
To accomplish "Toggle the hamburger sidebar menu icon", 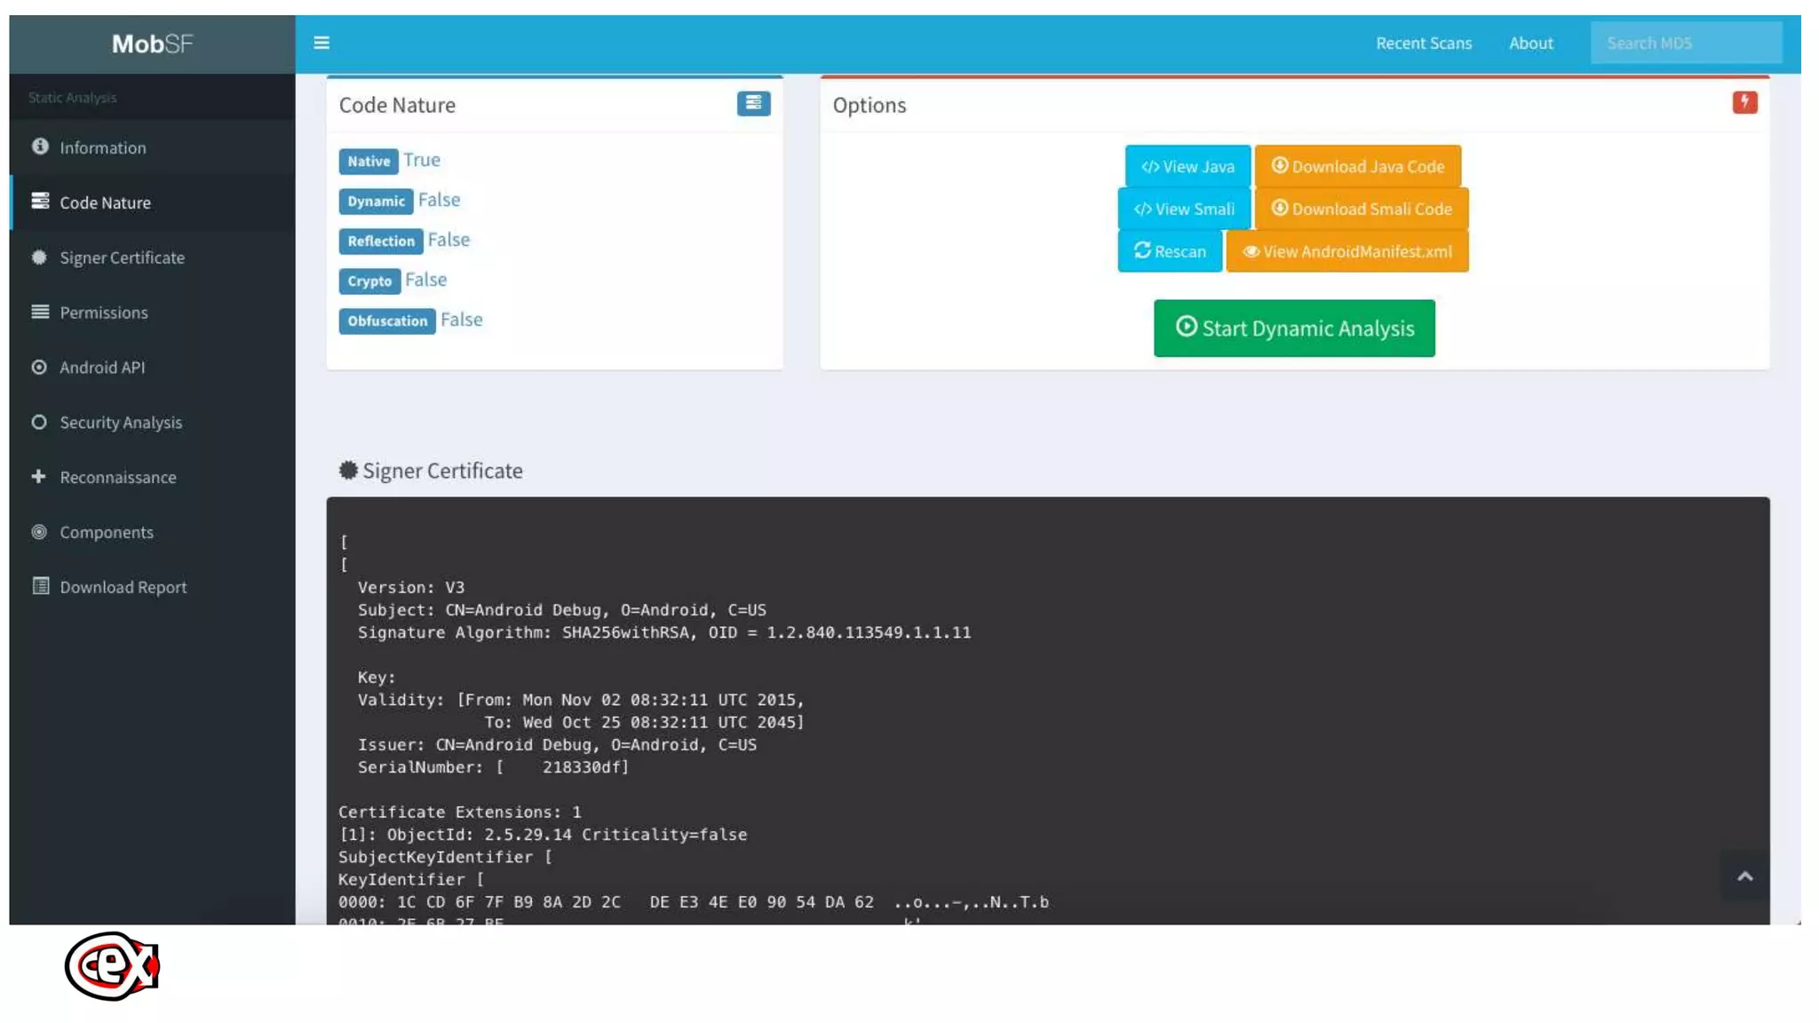I will click(x=322, y=43).
